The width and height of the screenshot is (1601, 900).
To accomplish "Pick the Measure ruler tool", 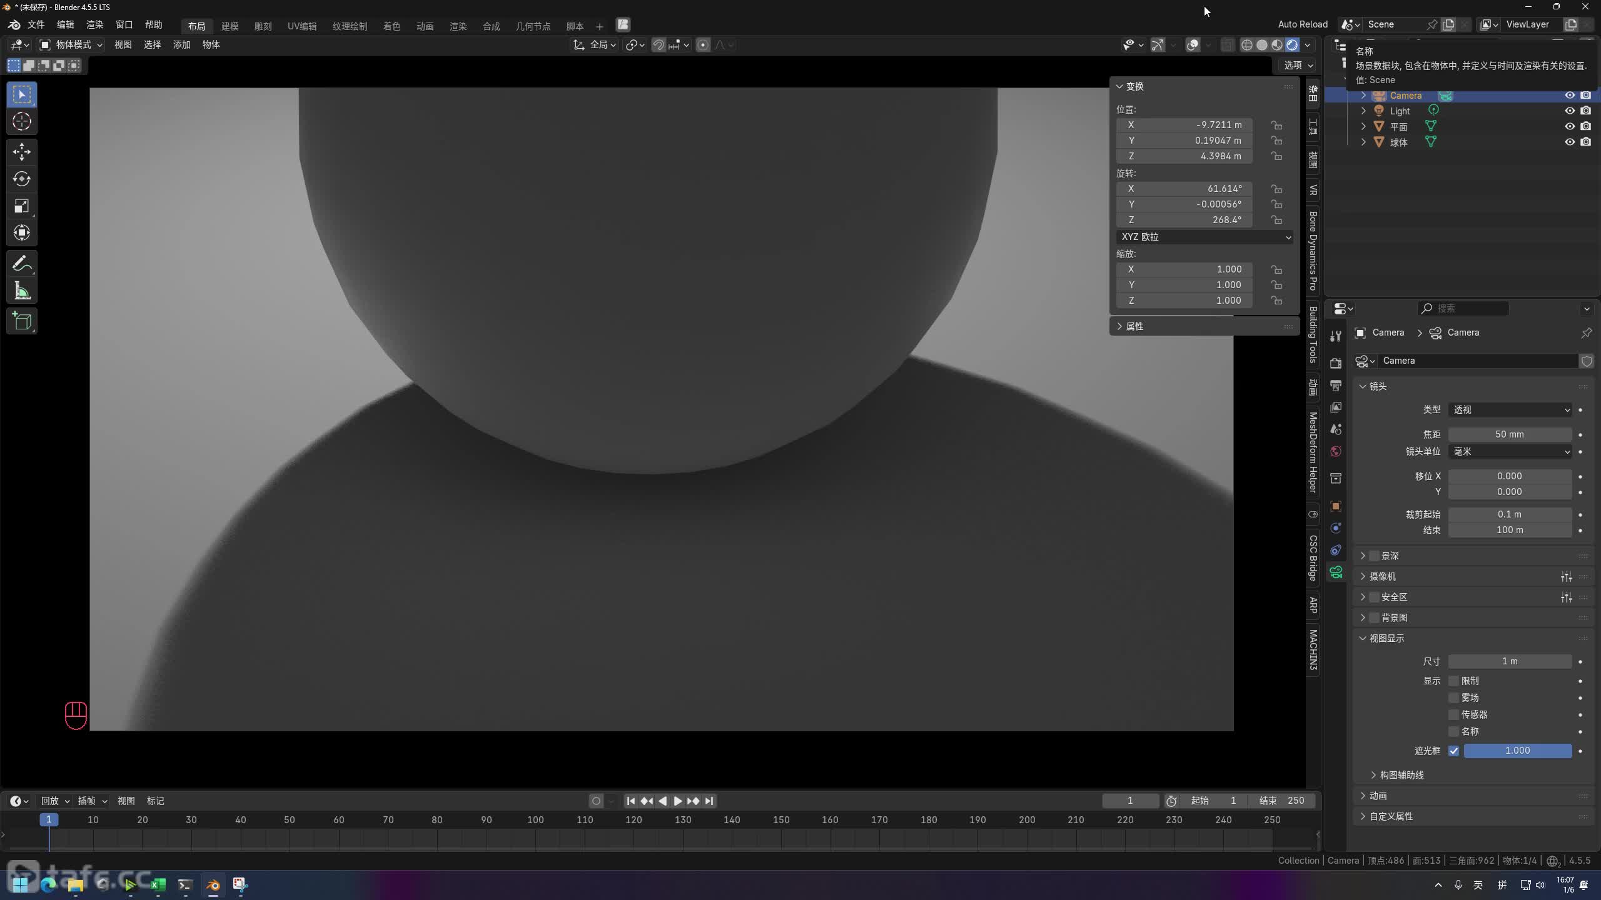I will (22, 291).
